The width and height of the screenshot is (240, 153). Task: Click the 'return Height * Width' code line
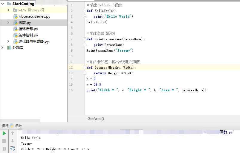click(x=114, y=73)
